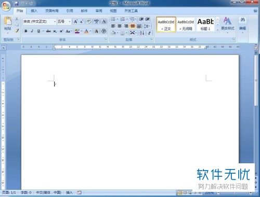Click the Office button logo
This screenshot has height=197, width=260.
click(6, 6)
